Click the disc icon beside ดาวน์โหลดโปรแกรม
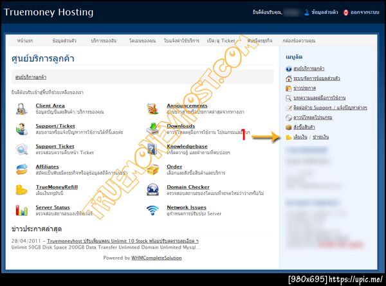This screenshot has width=386, height=286. (288, 118)
